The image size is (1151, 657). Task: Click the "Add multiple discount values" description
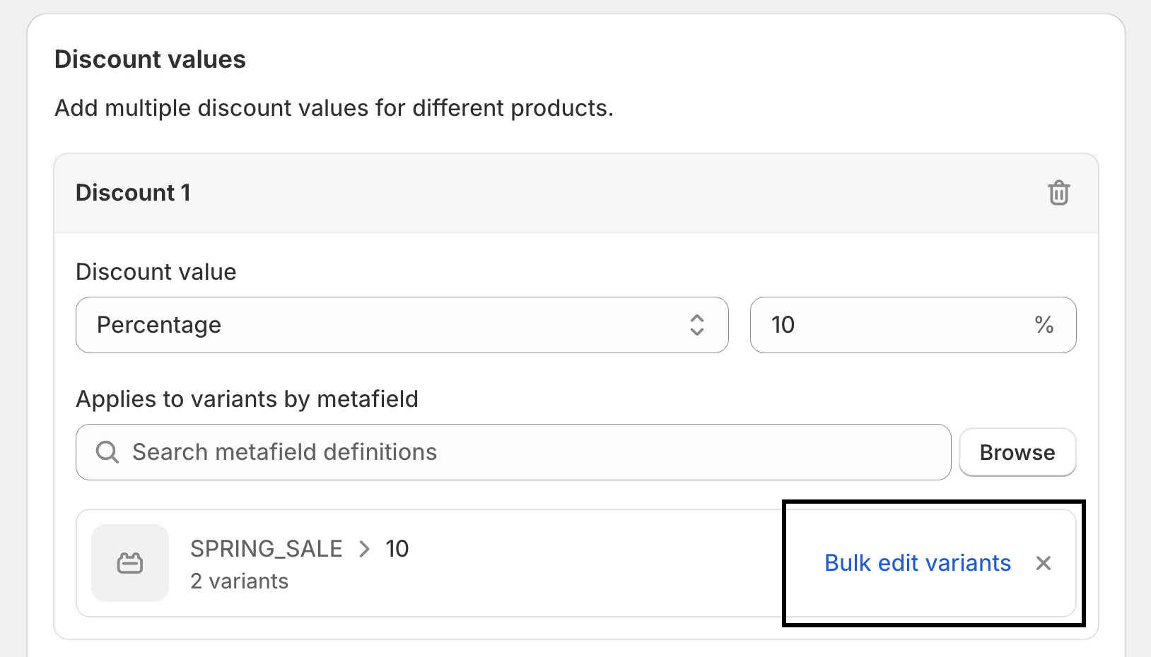pyautogui.click(x=334, y=108)
